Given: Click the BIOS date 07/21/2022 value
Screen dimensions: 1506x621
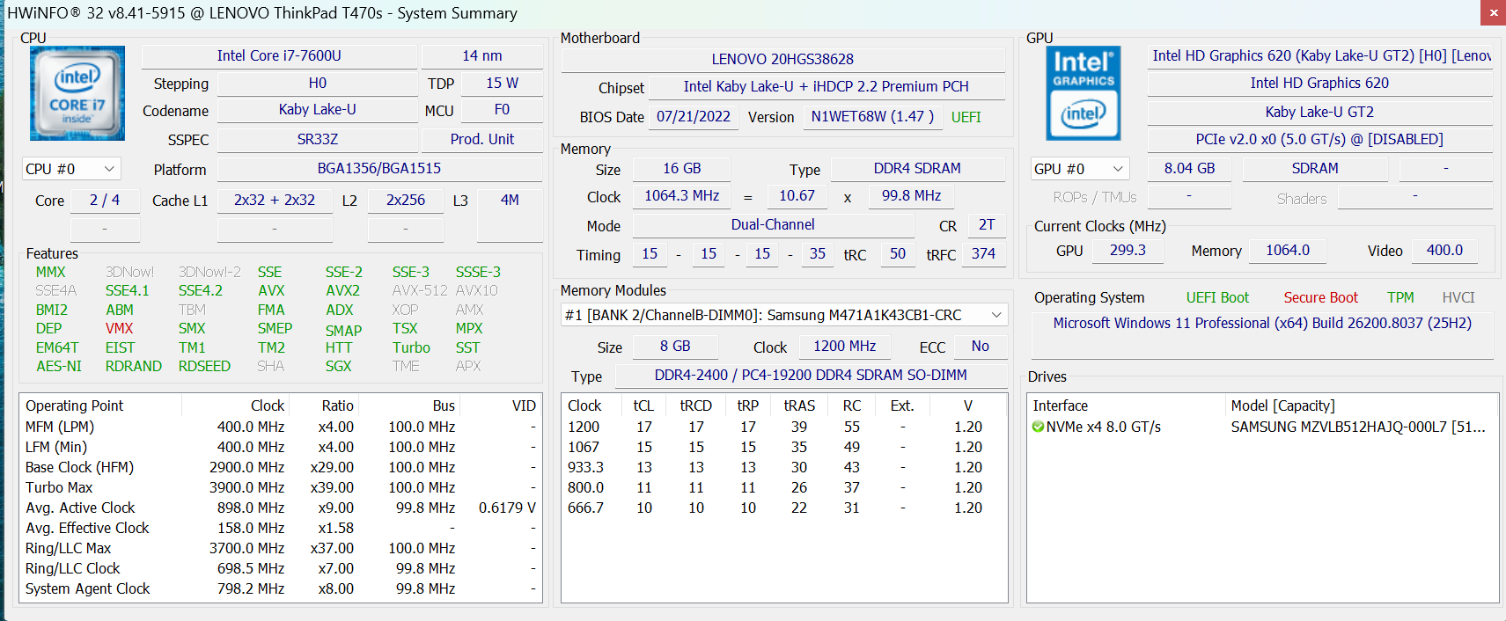Looking at the screenshot, I should coord(694,117).
